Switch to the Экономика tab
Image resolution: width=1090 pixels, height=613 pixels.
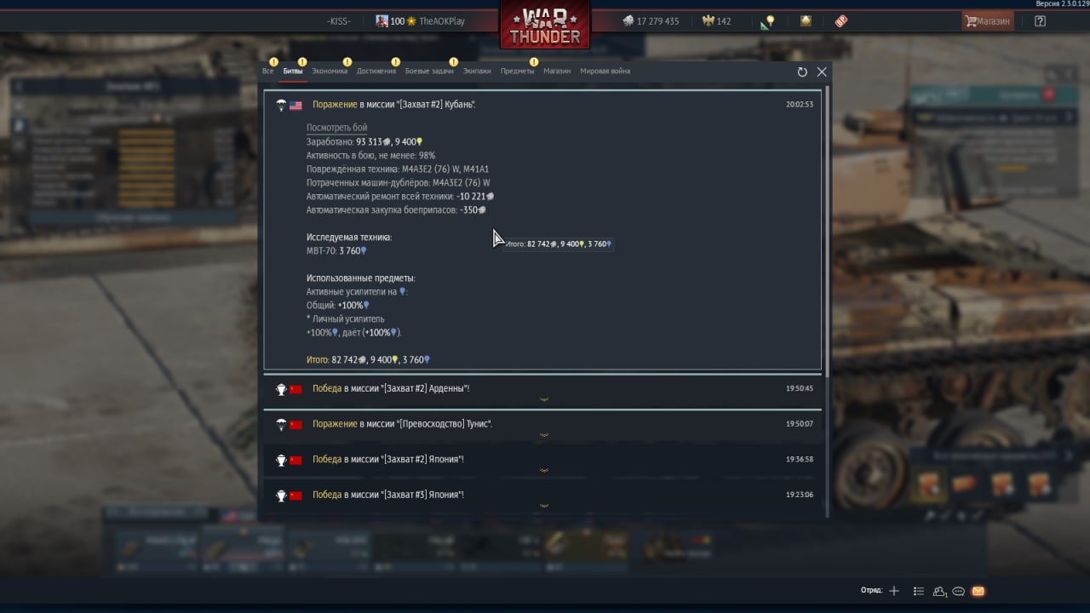pyautogui.click(x=330, y=72)
